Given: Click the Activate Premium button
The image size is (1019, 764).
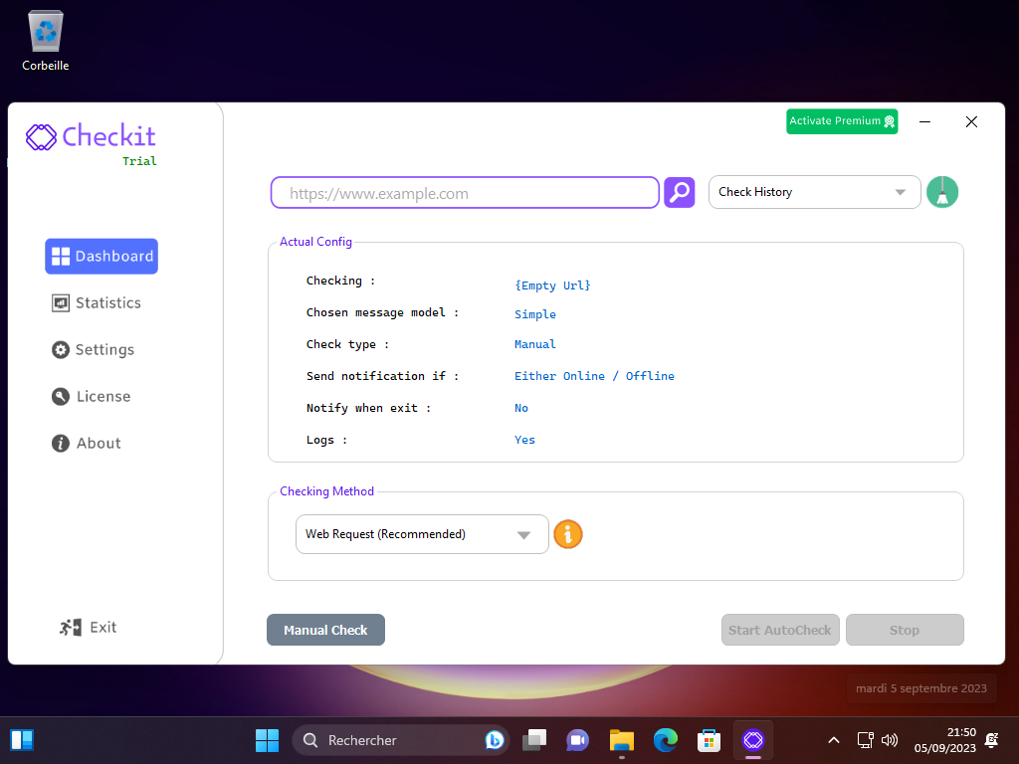Looking at the screenshot, I should pyautogui.click(x=841, y=120).
